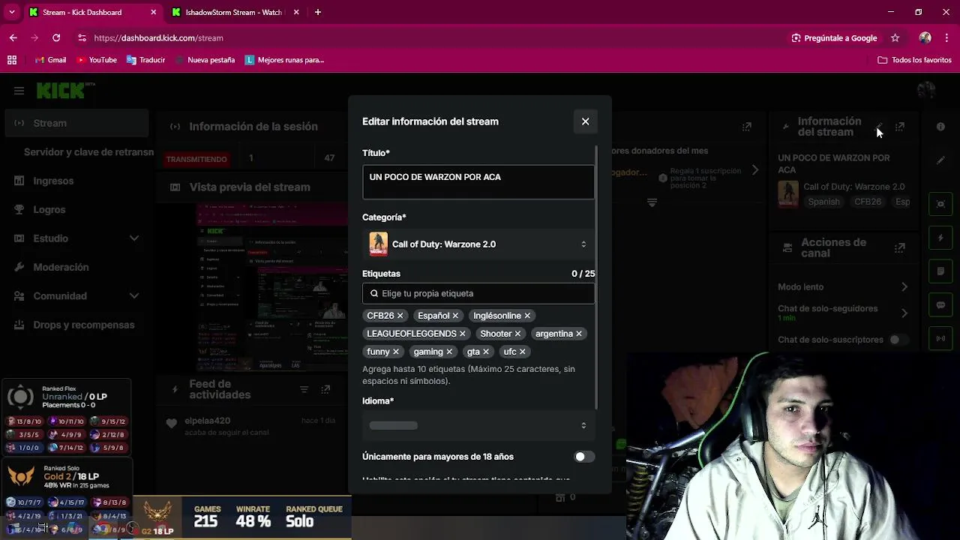Open the Traducir bookmark
Image resolution: width=960 pixels, height=540 pixels.
(x=145, y=60)
